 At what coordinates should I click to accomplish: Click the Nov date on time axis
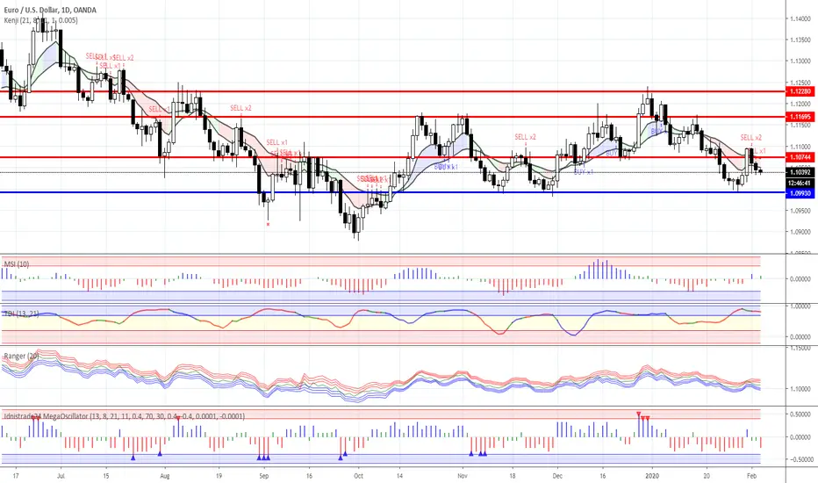coord(463,476)
